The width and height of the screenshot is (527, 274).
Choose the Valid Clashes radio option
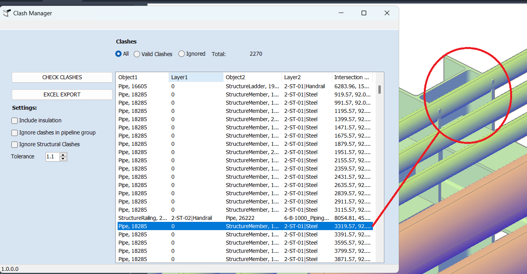pyautogui.click(x=137, y=54)
